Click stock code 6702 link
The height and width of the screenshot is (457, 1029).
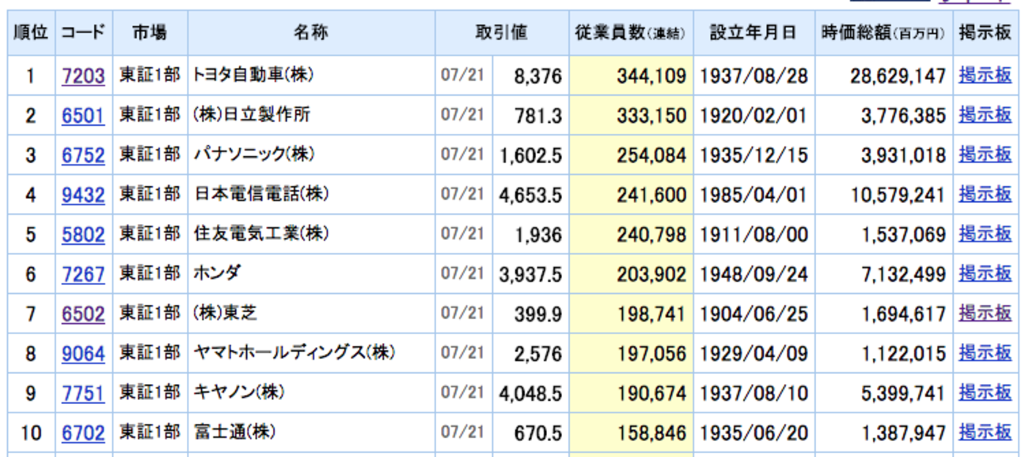click(83, 433)
